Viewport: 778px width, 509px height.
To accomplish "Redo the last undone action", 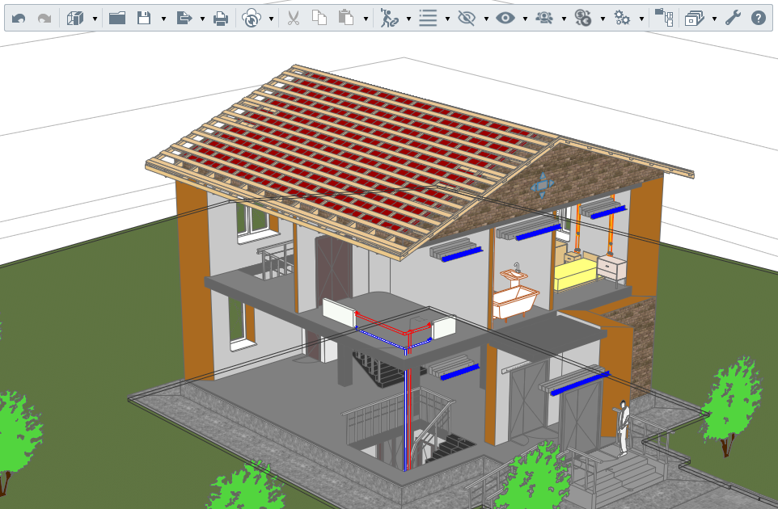I will pos(44,19).
